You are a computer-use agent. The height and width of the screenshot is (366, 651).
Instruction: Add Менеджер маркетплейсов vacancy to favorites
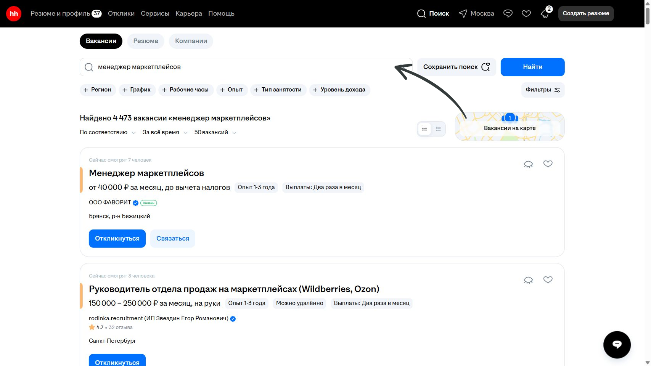[548, 164]
